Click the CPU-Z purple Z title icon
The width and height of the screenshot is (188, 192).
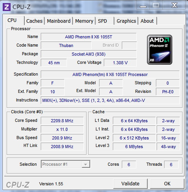7,7
